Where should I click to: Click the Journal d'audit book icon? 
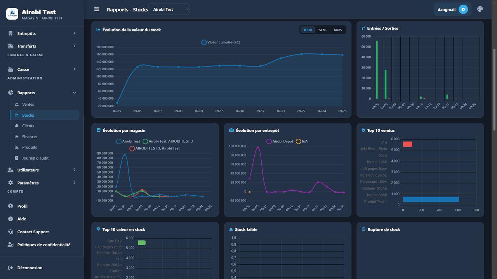click(17, 158)
